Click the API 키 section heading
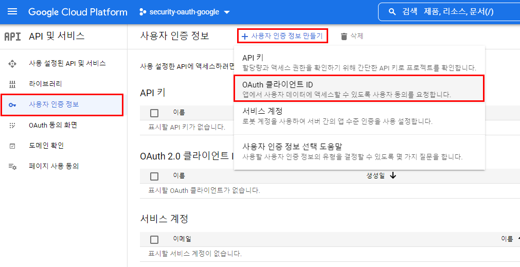This screenshot has height=267, width=520. tap(153, 93)
